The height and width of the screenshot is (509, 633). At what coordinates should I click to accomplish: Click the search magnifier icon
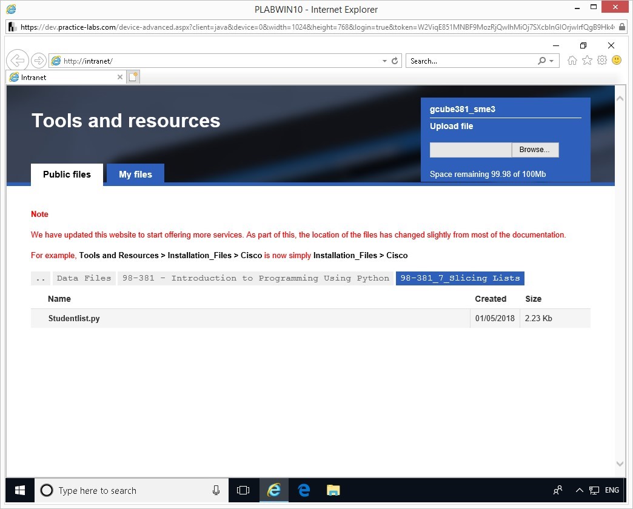[x=541, y=61]
